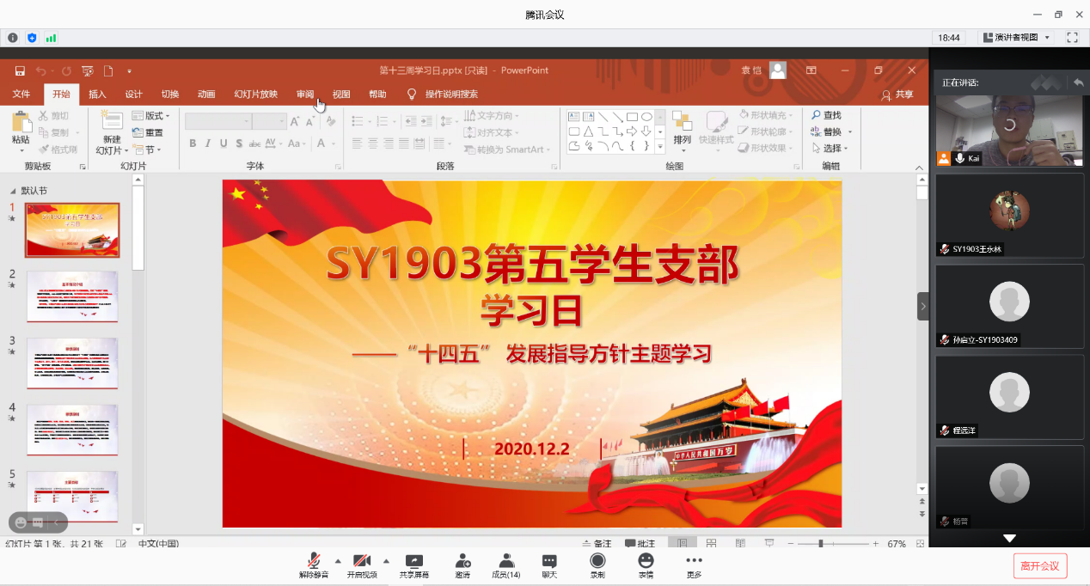Screen dimensions: 1090x586
Task: Toggle full screen mode in meeting bar
Action: [x=1072, y=38]
